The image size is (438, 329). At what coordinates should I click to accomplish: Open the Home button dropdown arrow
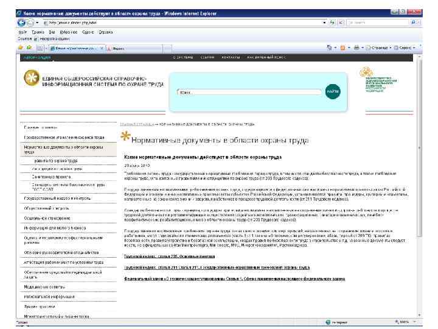[335, 48]
